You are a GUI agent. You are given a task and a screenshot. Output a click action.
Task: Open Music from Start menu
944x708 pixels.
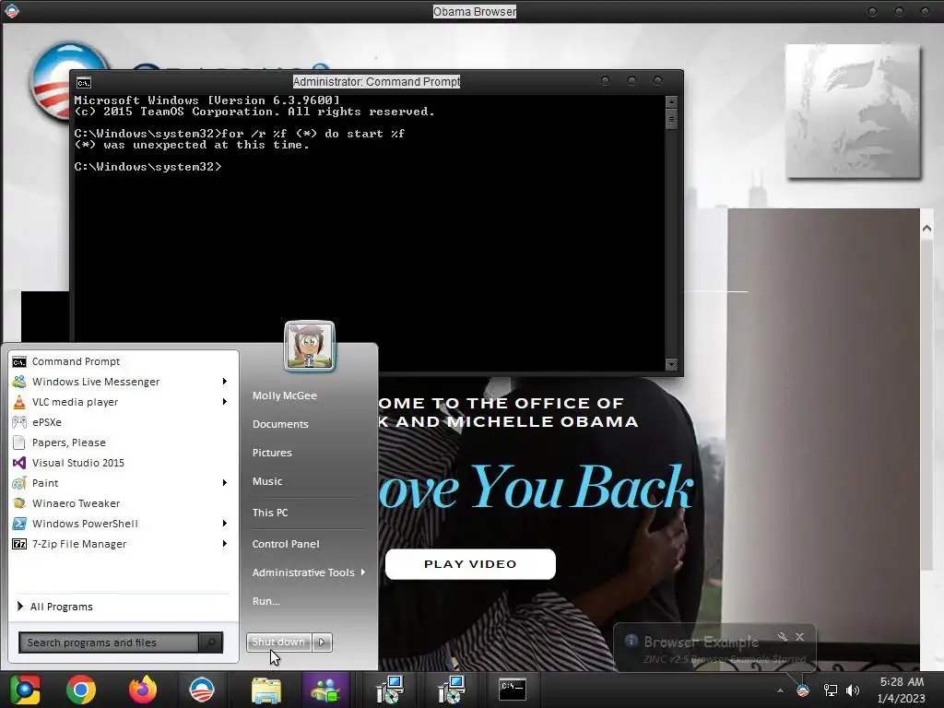[267, 481]
